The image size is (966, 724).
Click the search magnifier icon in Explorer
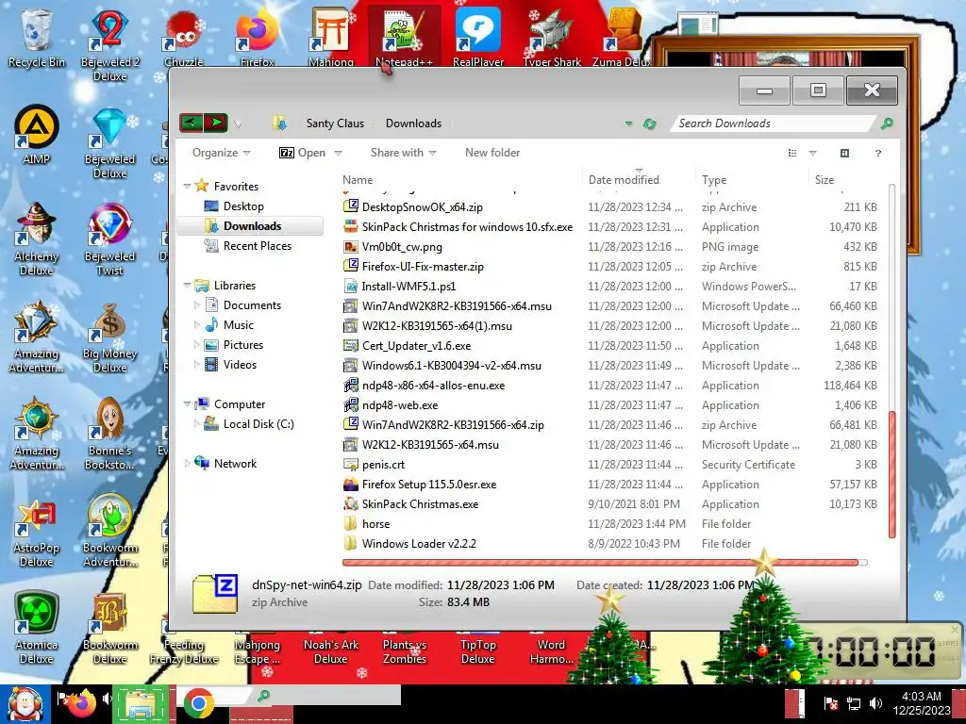click(887, 123)
